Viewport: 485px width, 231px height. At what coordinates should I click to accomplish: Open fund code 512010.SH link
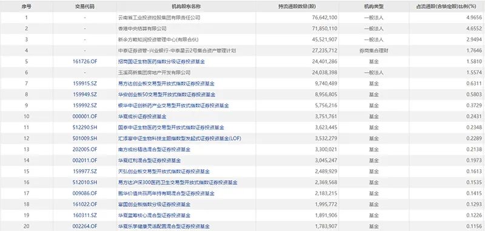pos(85,182)
